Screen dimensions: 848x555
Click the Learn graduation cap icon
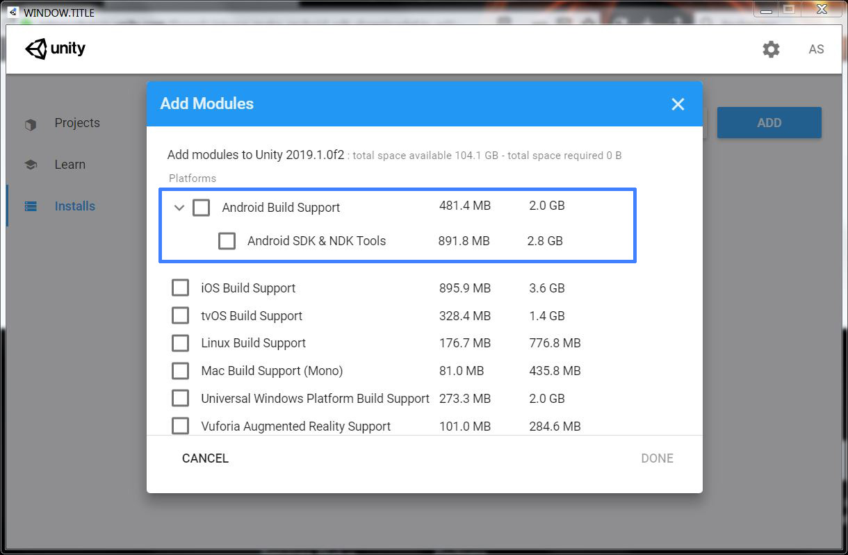coord(31,165)
